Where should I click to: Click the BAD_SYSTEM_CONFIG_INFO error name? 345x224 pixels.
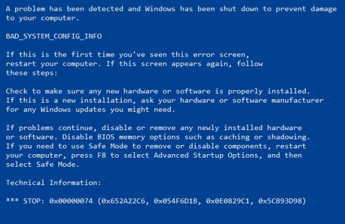coord(54,36)
